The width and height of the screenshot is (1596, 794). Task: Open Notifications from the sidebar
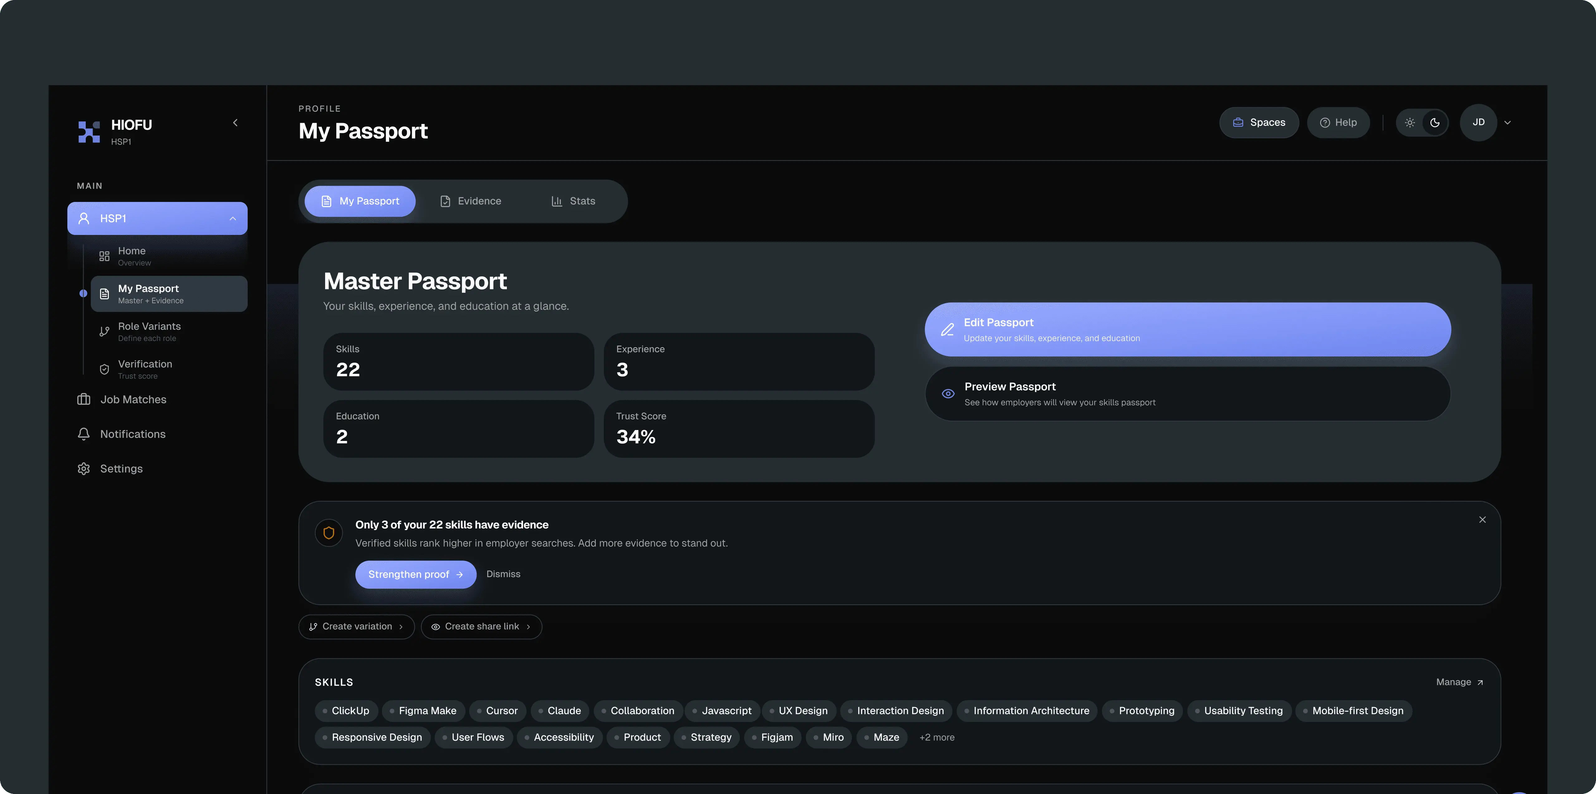pyautogui.click(x=157, y=434)
